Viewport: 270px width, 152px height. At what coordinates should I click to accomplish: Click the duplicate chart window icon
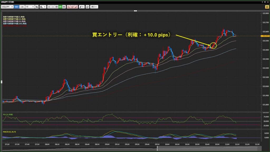tap(88, 7)
